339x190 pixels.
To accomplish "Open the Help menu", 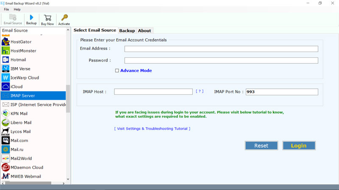I will click(17, 9).
